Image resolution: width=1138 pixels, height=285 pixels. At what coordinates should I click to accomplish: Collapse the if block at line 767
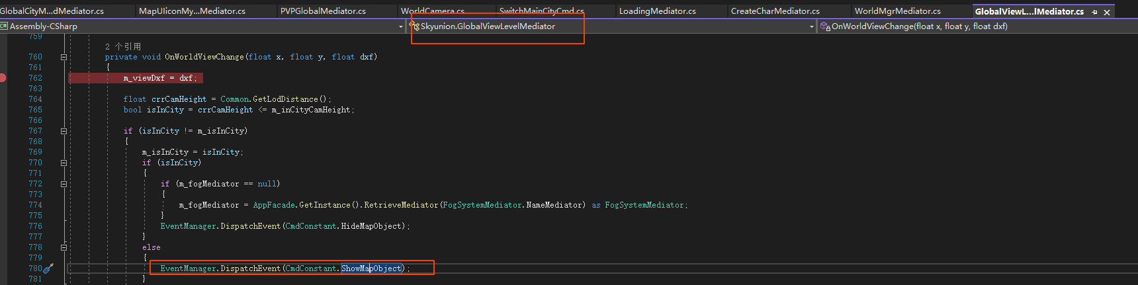click(x=64, y=131)
